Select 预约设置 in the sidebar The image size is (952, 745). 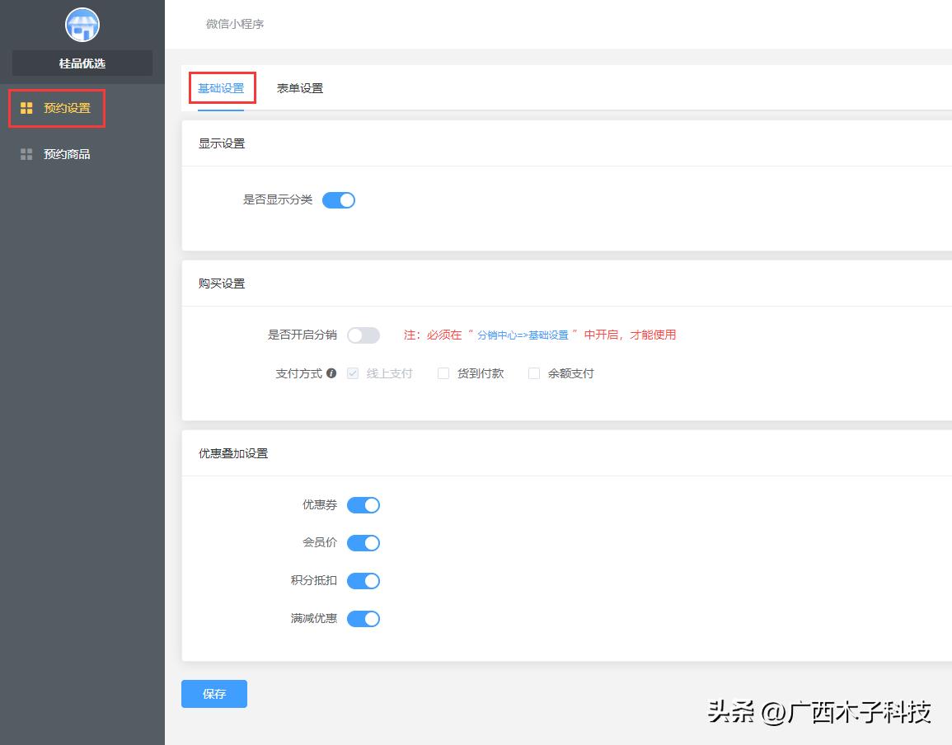(67, 106)
